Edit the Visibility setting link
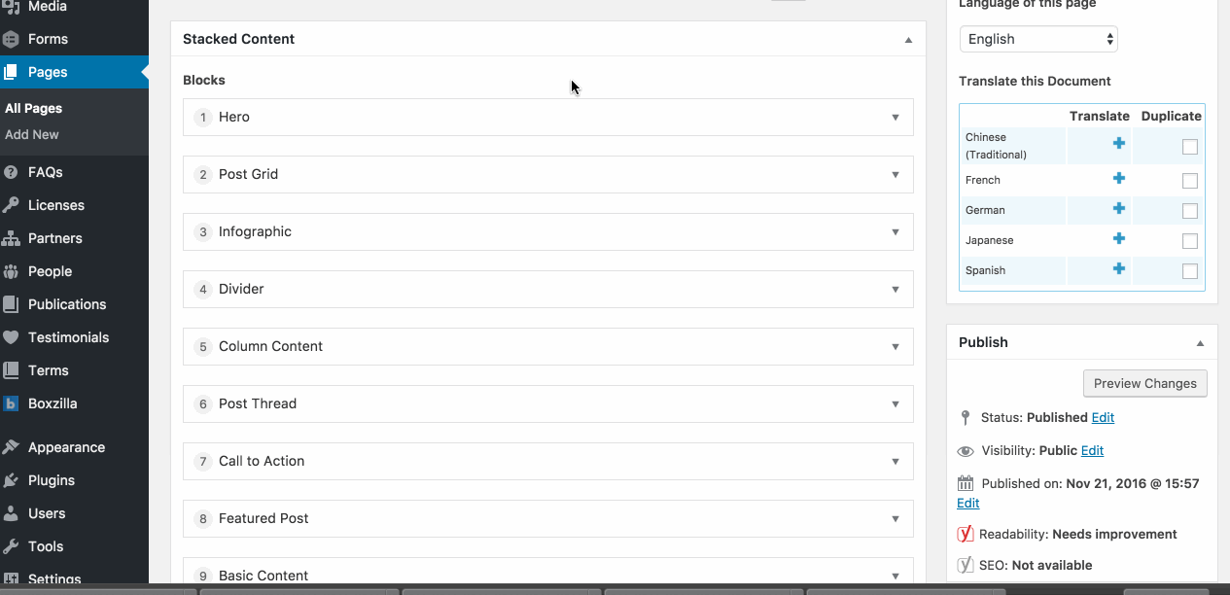The height and width of the screenshot is (595, 1230). click(x=1092, y=450)
